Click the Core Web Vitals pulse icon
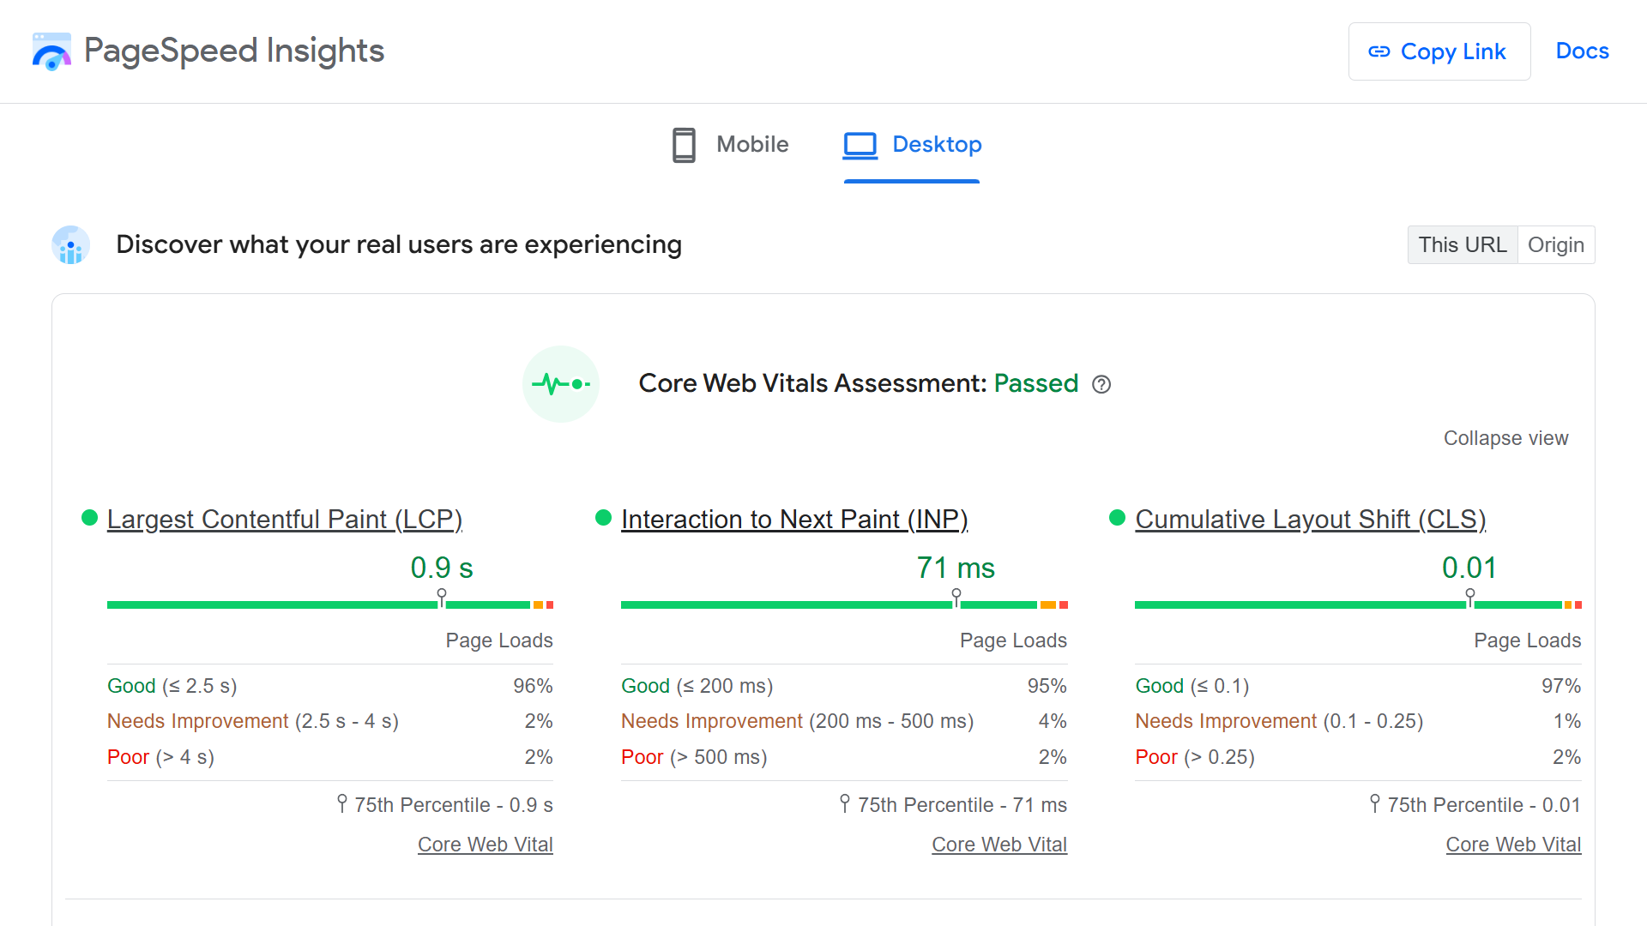 coord(561,384)
